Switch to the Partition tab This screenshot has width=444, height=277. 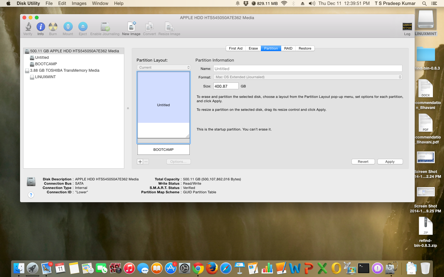click(271, 48)
